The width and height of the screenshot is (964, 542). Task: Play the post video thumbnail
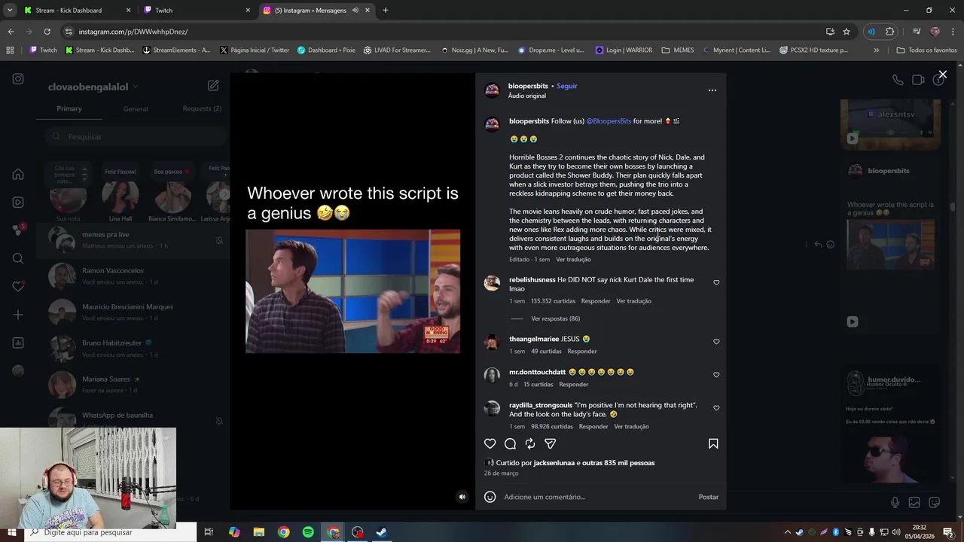[352, 291]
